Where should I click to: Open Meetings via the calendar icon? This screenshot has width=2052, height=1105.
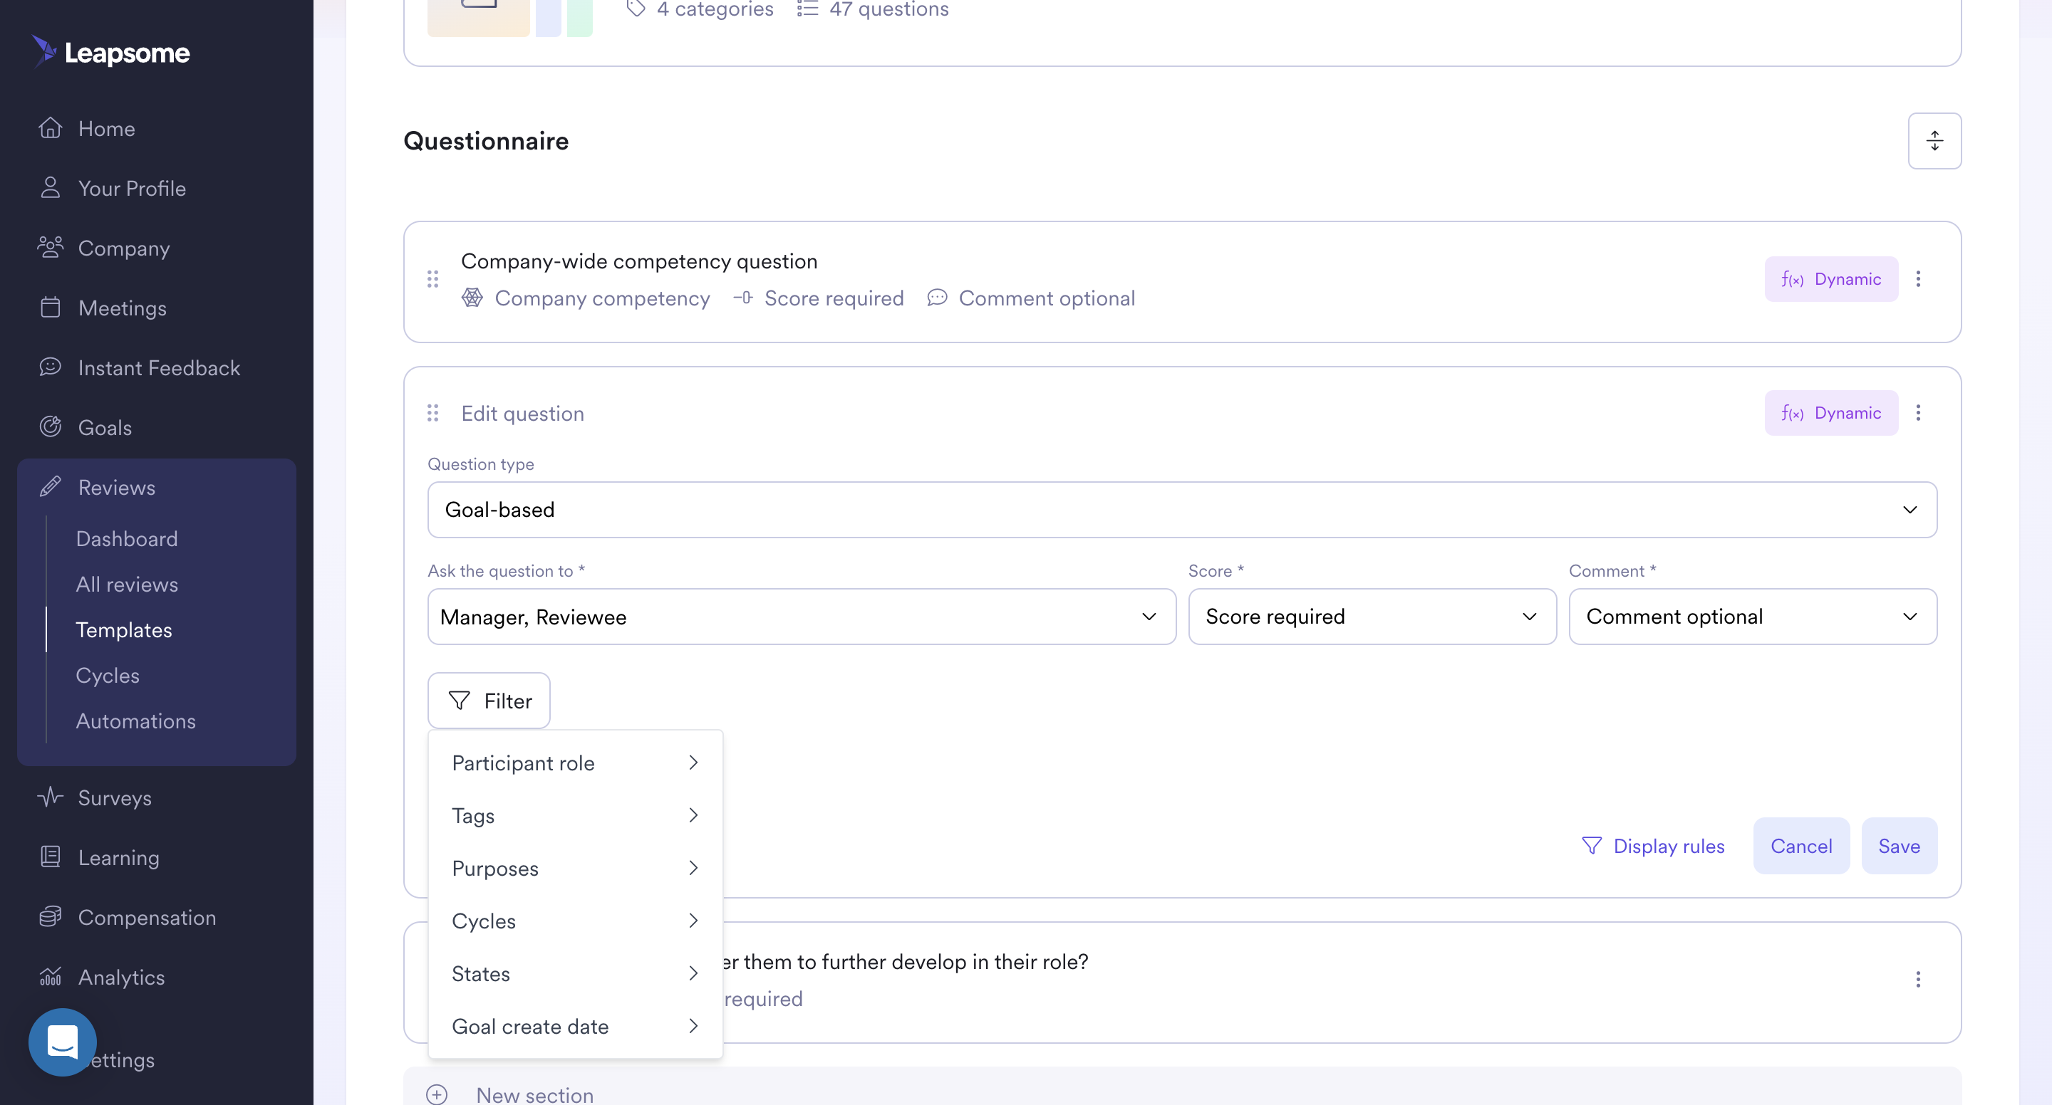50,308
